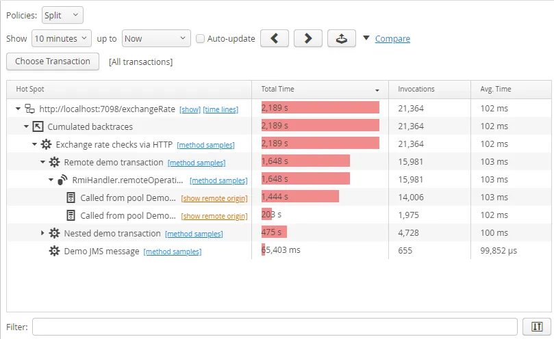Click the export snapshot icon button
Viewport: 554px width, 339px height.
341,38
